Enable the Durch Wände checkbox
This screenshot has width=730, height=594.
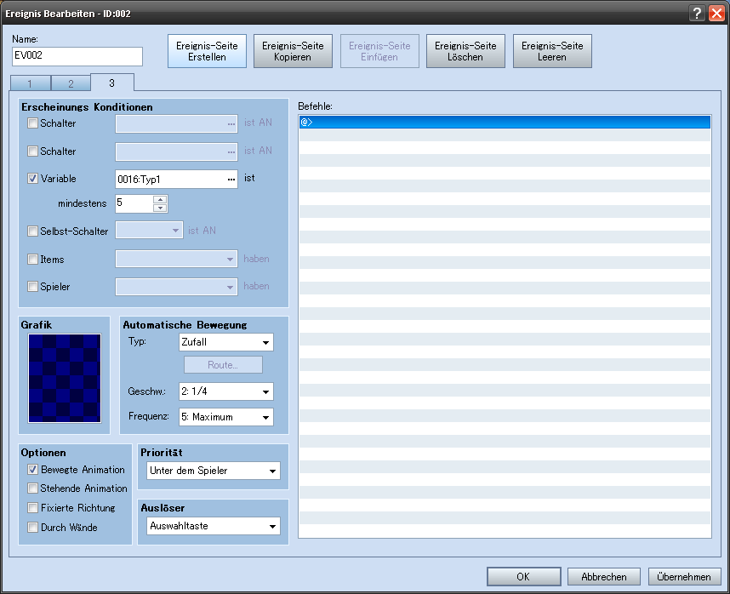[33, 528]
